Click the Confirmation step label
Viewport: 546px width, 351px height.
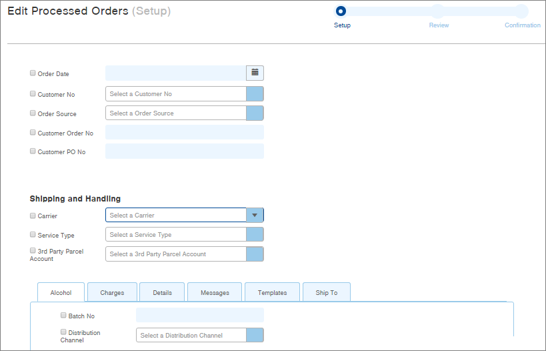pos(522,25)
